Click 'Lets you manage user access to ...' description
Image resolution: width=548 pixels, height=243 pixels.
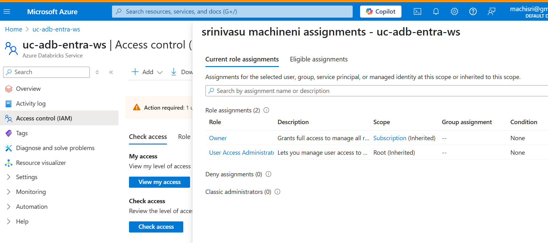pos(322,153)
